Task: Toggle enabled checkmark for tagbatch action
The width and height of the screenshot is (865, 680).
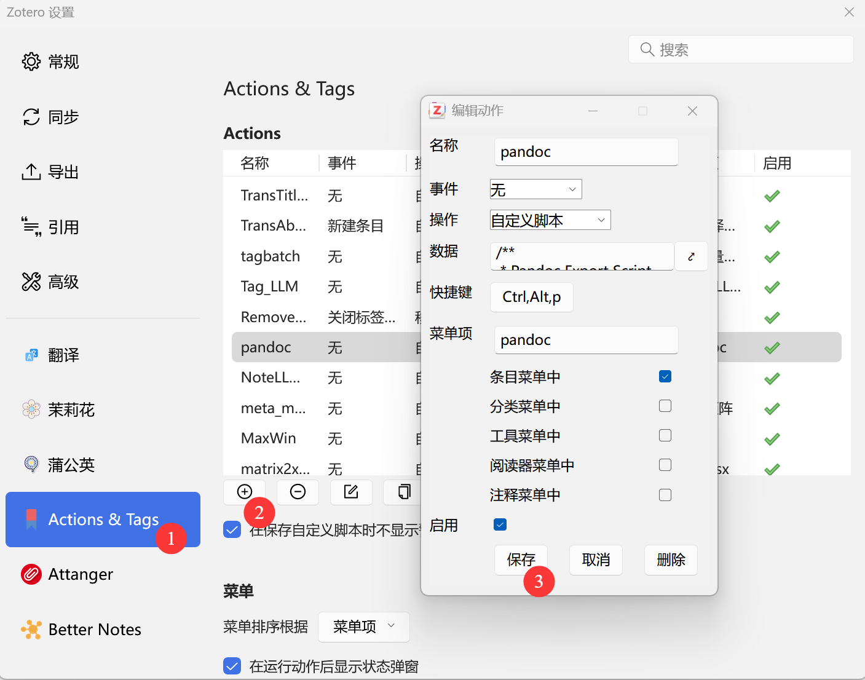Action: click(x=772, y=256)
